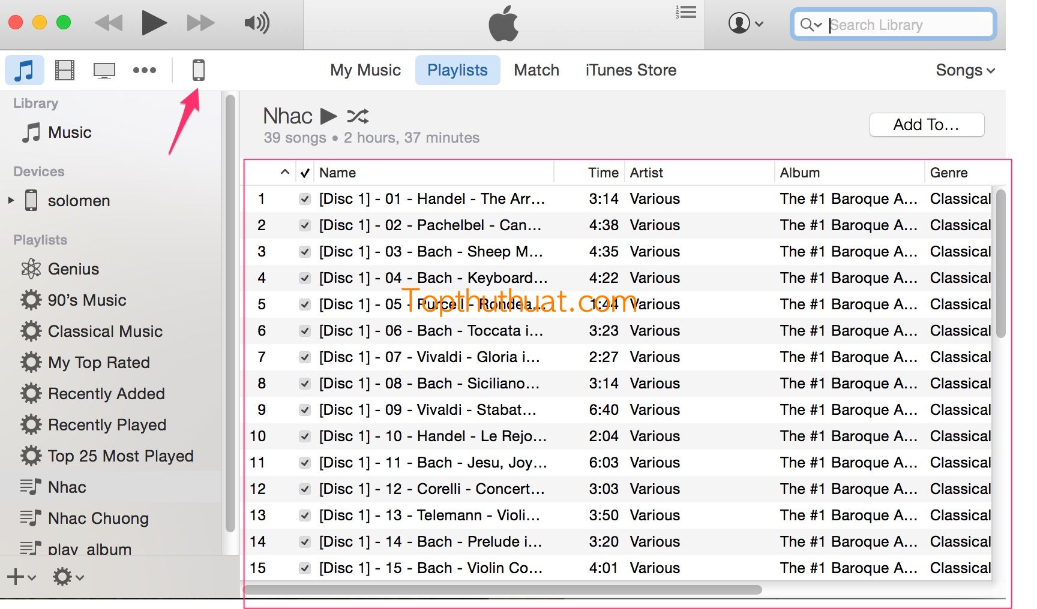Switch to TV Shows monitor icon

104,70
